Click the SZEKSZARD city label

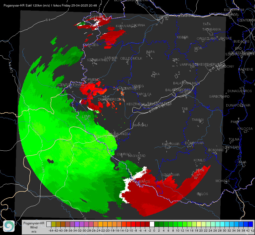pos(231,147)
